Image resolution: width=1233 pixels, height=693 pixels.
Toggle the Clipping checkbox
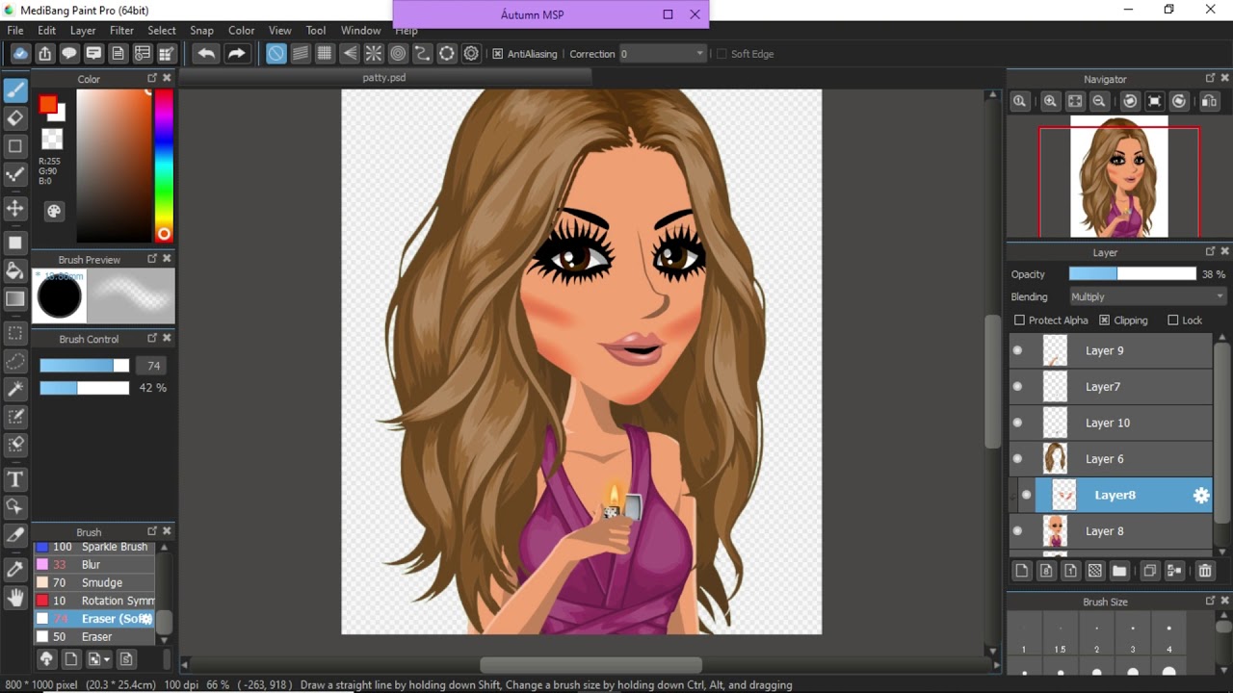pyautogui.click(x=1105, y=321)
